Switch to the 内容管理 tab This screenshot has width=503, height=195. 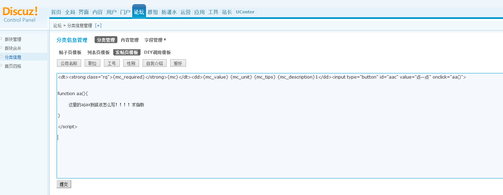[x=129, y=40]
